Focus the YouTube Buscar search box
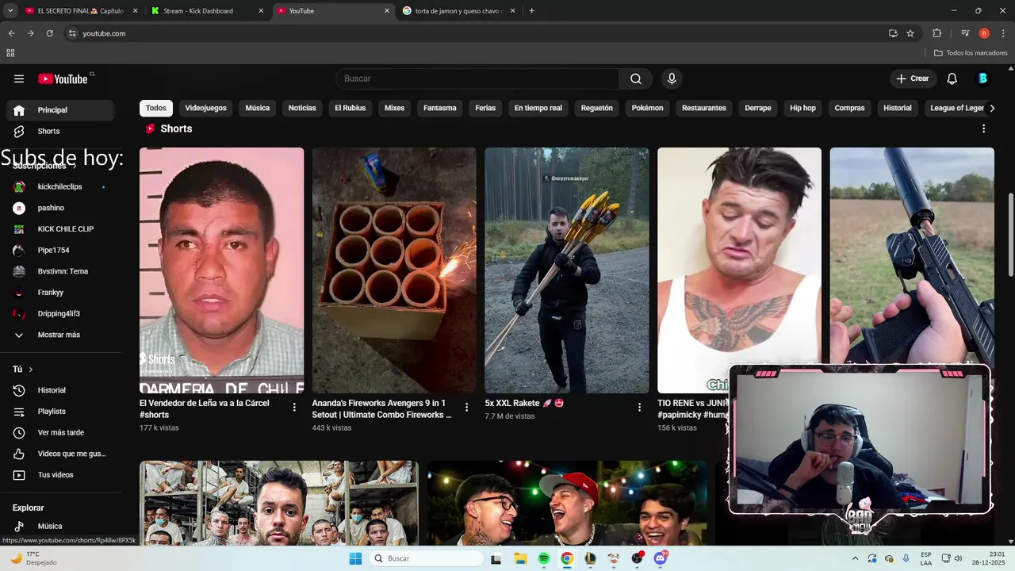 477,79
